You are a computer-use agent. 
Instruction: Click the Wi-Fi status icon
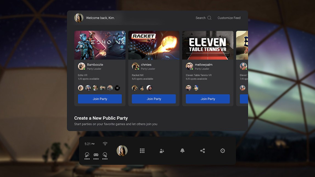coord(105,144)
